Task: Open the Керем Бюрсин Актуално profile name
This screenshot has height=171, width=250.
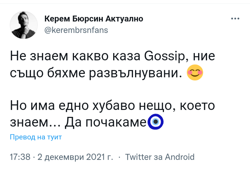Action: (93, 19)
